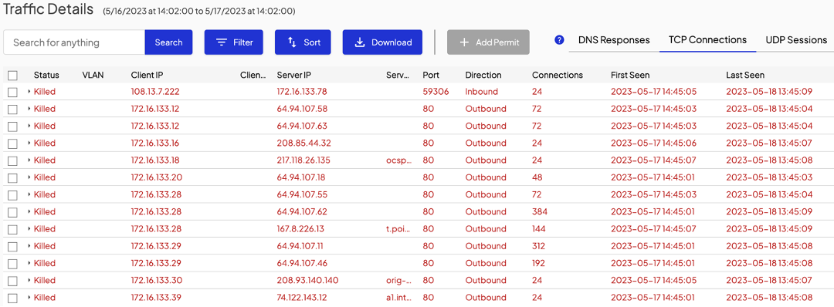Check the row with server 74.122.143.12
The width and height of the screenshot is (834, 307).
(x=13, y=298)
